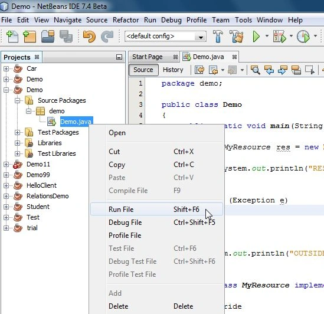Expand the Libraries tree node
The height and width of the screenshot is (314, 324).
click(18, 143)
